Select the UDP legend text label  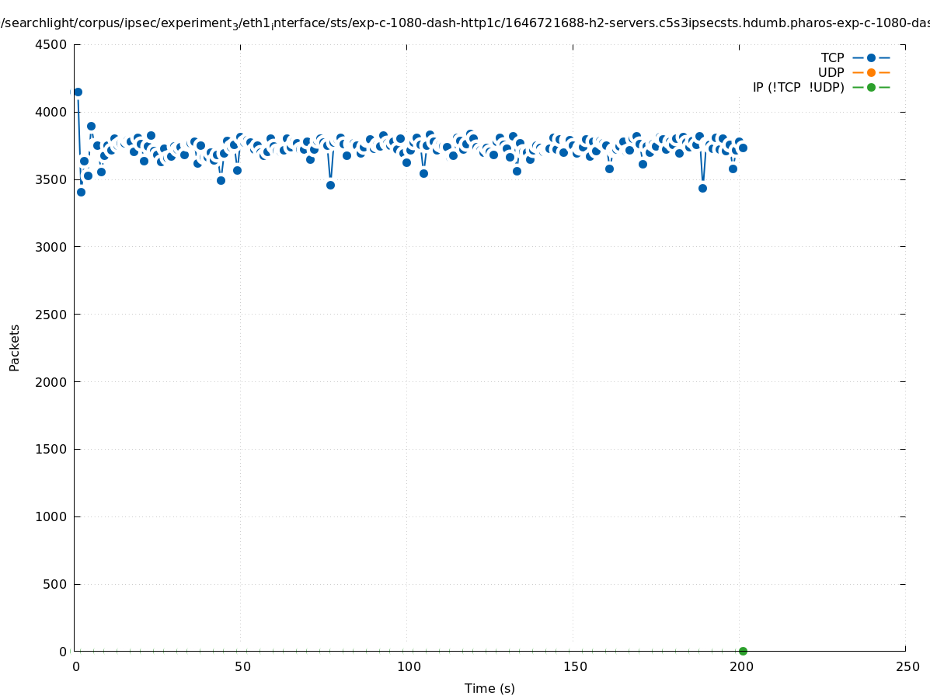(831, 73)
